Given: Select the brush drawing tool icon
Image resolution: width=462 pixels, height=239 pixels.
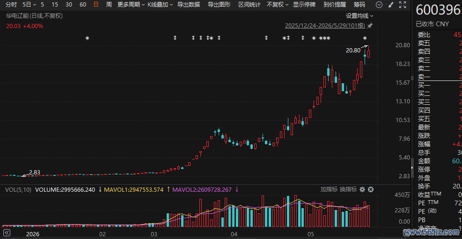Looking at the screenshot, I should point(391,4).
